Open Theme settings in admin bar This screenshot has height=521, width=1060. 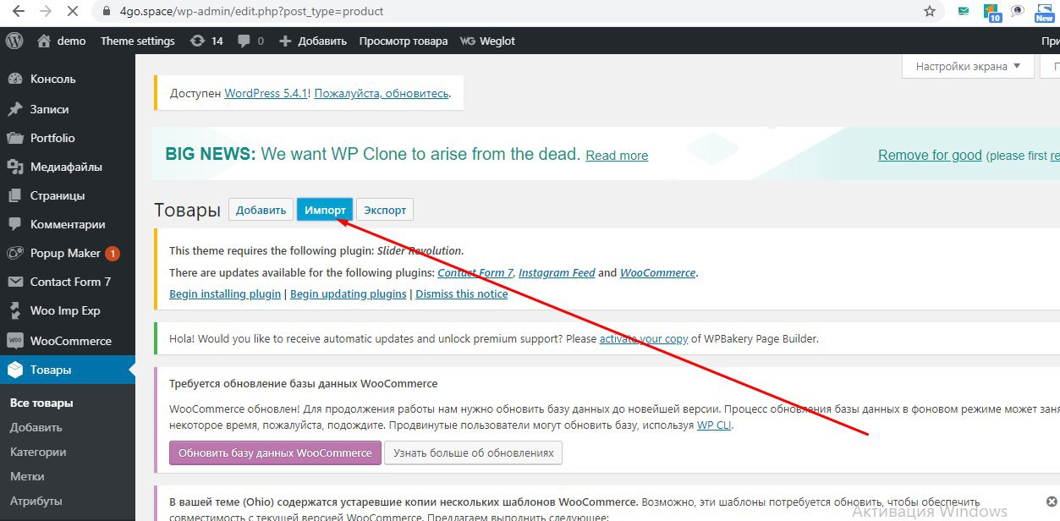click(x=137, y=41)
